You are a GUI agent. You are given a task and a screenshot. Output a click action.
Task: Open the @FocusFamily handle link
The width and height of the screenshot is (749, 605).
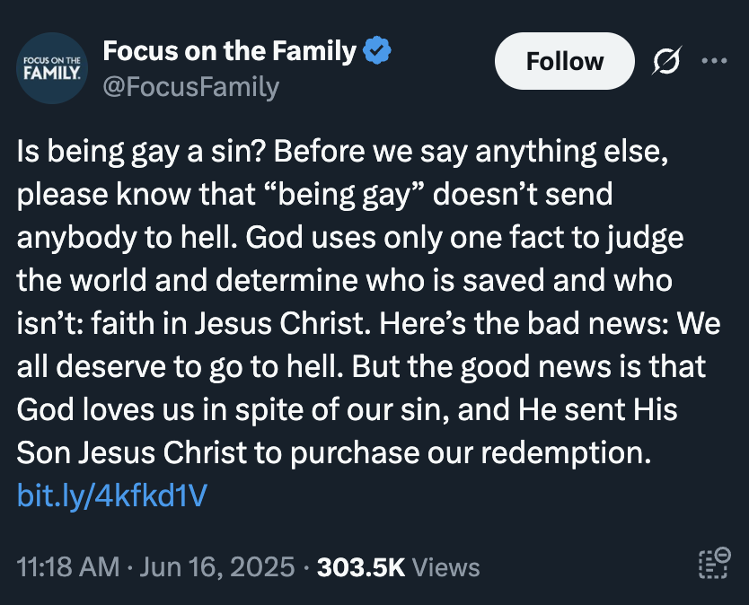point(191,87)
